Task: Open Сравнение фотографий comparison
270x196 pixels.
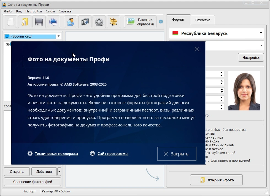Action: [33, 182]
